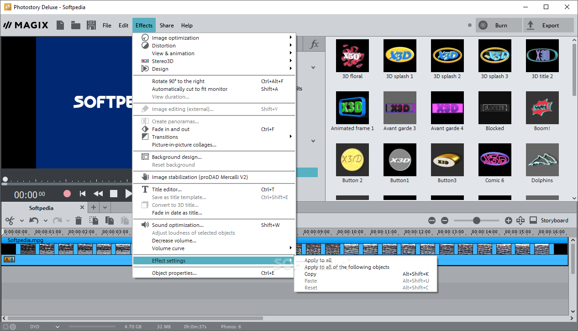This screenshot has width=578, height=331.
Task: Open the fx effects tab icon
Action: click(x=314, y=44)
